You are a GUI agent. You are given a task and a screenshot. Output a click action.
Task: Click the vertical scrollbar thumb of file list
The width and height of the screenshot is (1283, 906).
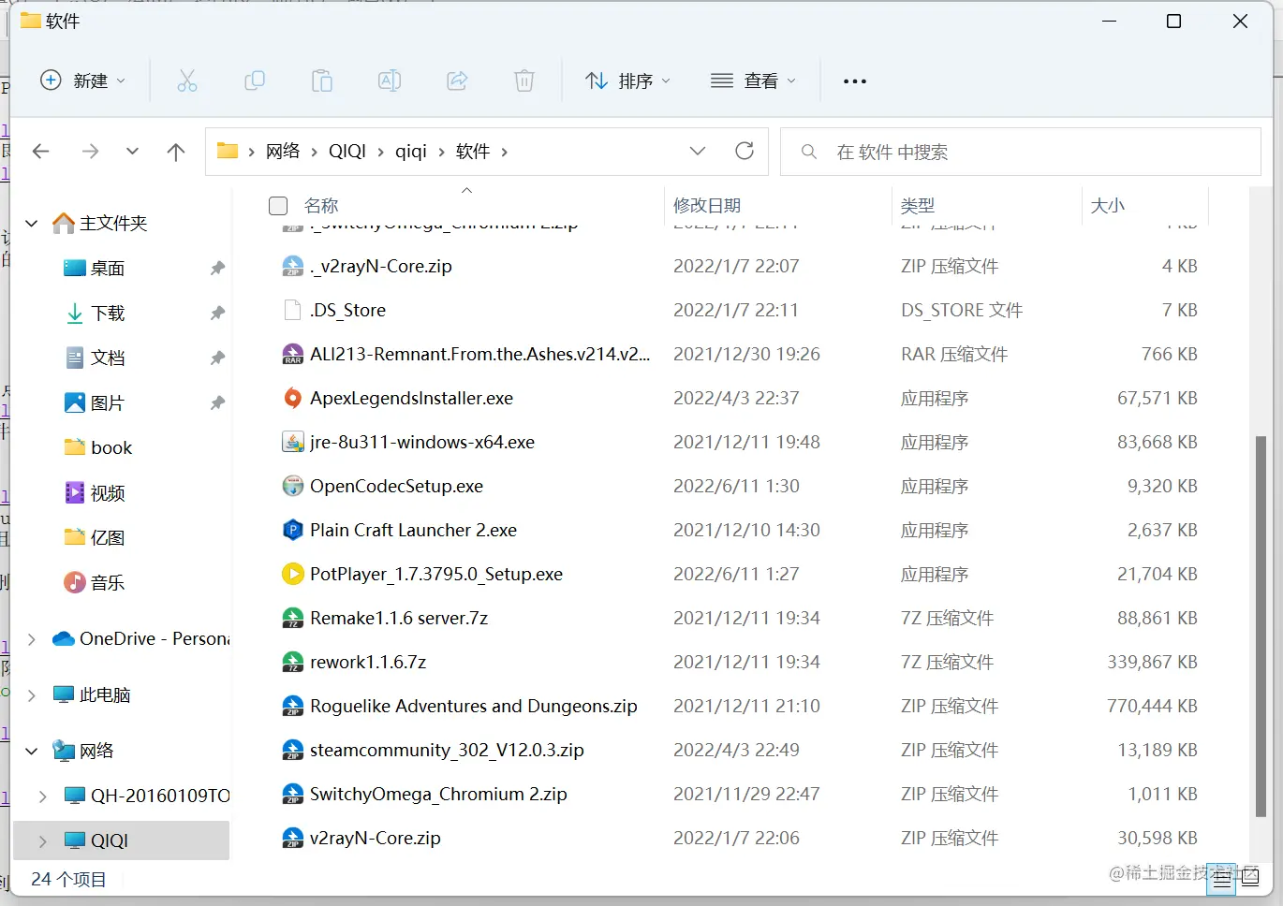click(1261, 625)
